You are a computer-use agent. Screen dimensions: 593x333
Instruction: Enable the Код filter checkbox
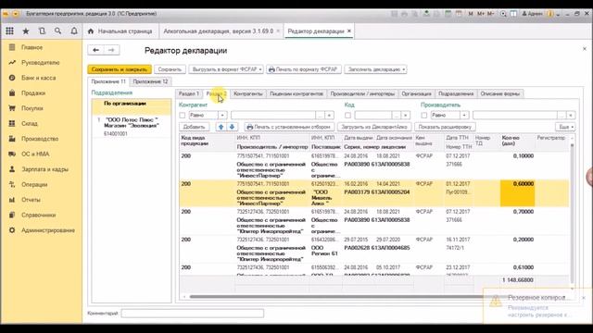[348, 115]
